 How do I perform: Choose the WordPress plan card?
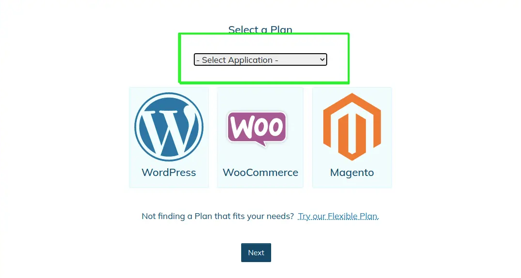pyautogui.click(x=169, y=138)
